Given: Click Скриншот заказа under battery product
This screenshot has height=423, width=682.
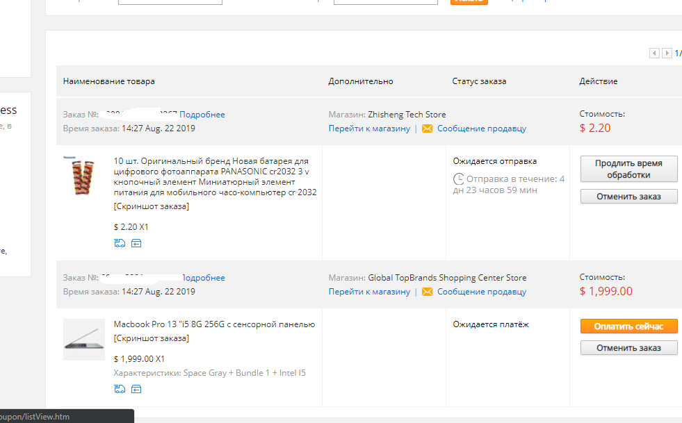Looking at the screenshot, I should click(x=152, y=206).
